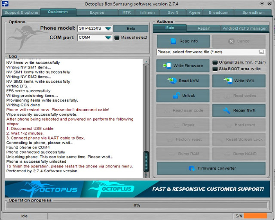Open the Repair actions tab
Screen dimensions: 275x220
coord(204,28)
